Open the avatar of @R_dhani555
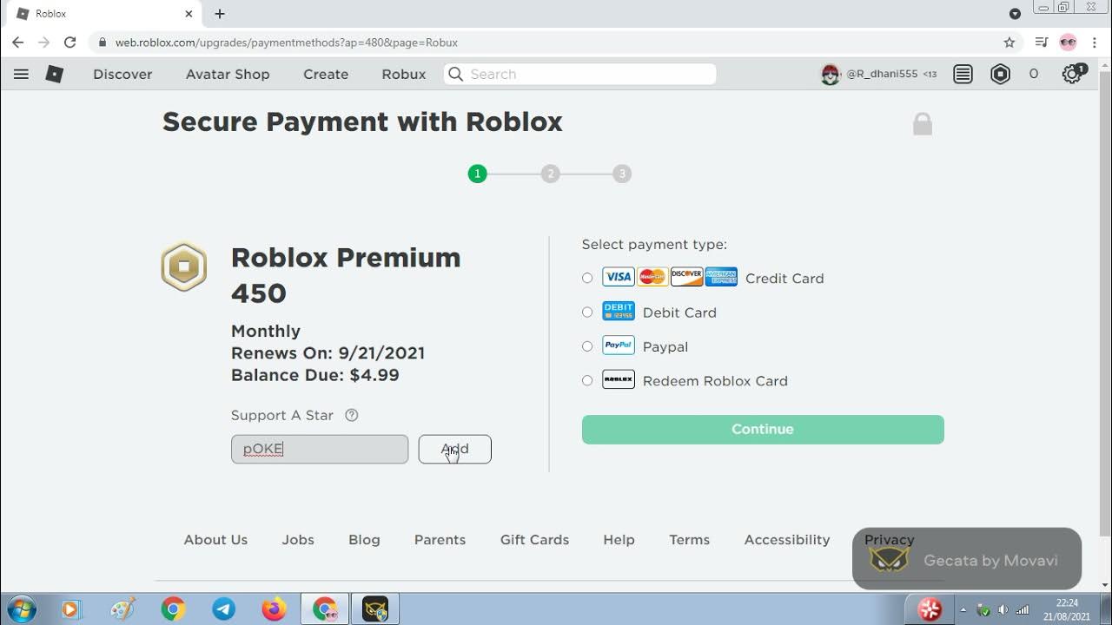This screenshot has height=625, width=1112. (x=831, y=75)
